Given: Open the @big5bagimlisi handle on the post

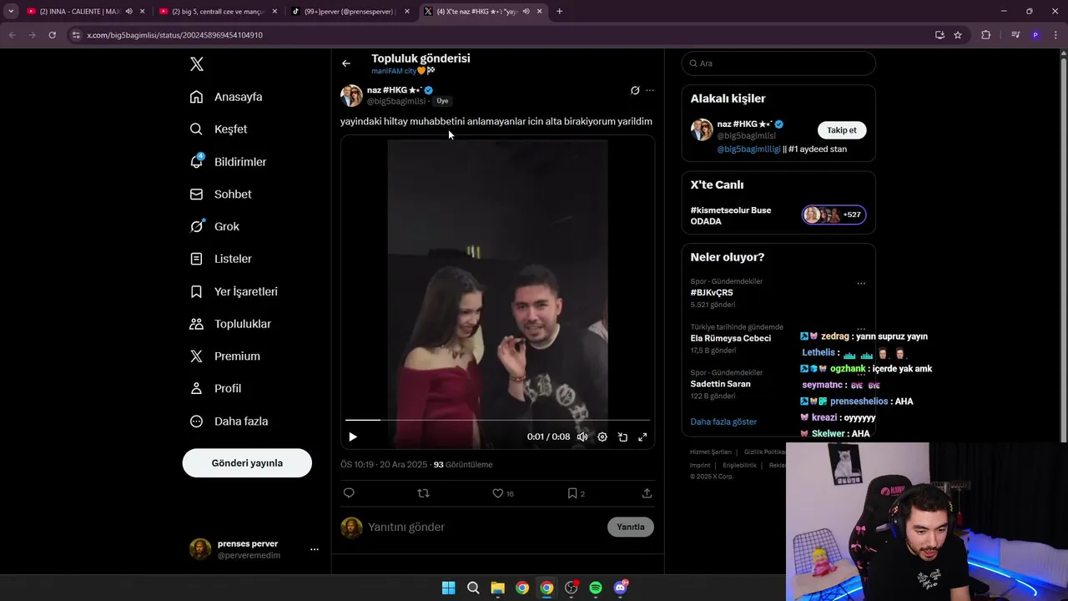Looking at the screenshot, I should 396,101.
